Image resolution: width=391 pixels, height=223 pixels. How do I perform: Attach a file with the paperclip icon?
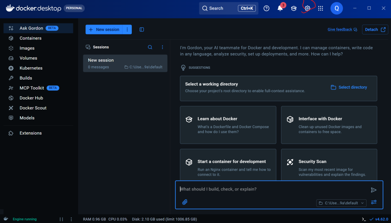pos(185,202)
